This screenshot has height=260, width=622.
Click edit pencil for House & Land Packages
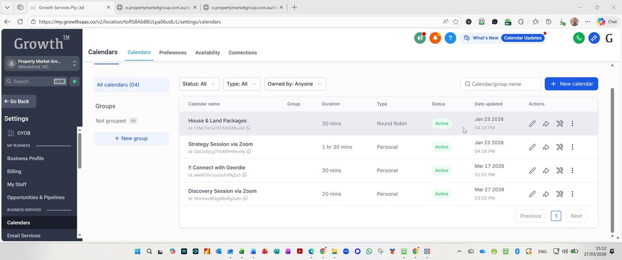click(x=532, y=124)
